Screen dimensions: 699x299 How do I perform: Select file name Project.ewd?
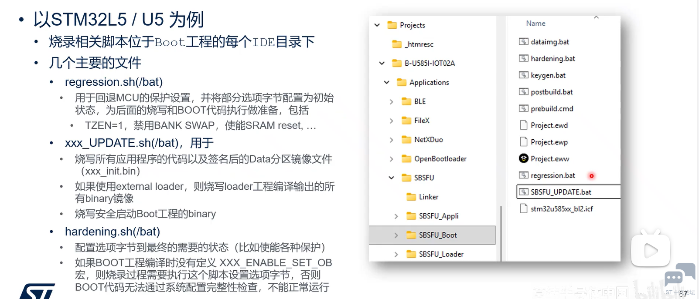pyautogui.click(x=549, y=125)
